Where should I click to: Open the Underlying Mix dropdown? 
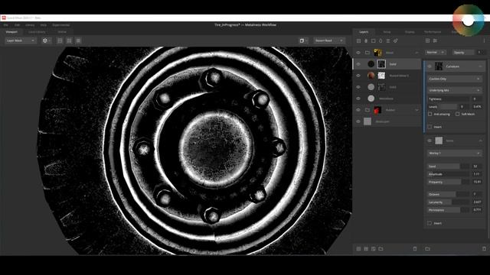[x=454, y=90]
